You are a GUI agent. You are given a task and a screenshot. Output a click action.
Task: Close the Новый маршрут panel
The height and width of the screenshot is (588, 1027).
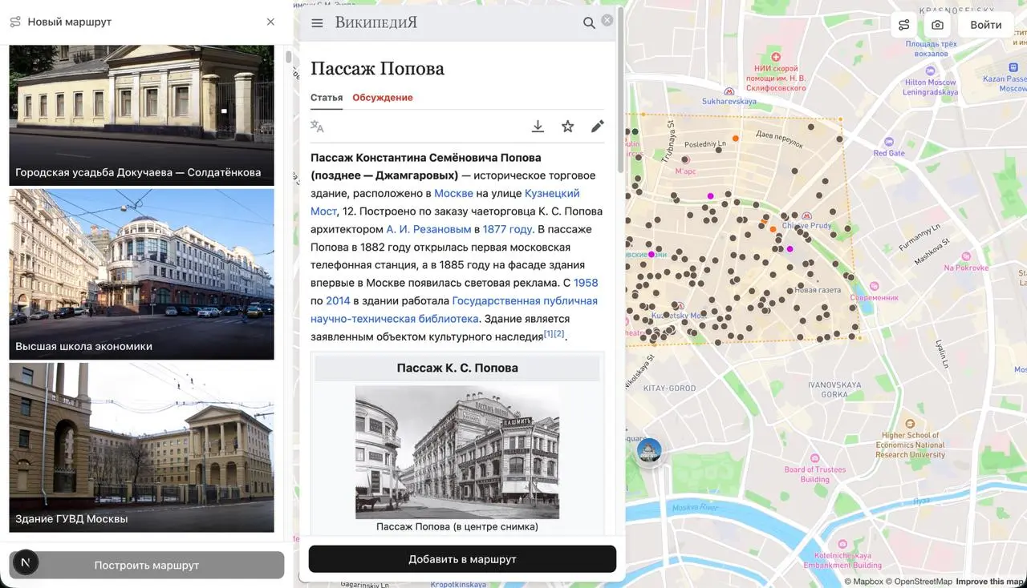(270, 22)
